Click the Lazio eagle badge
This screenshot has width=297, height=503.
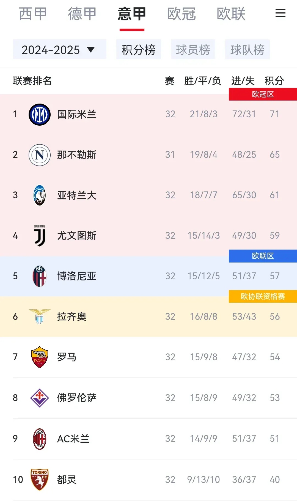coord(39,316)
